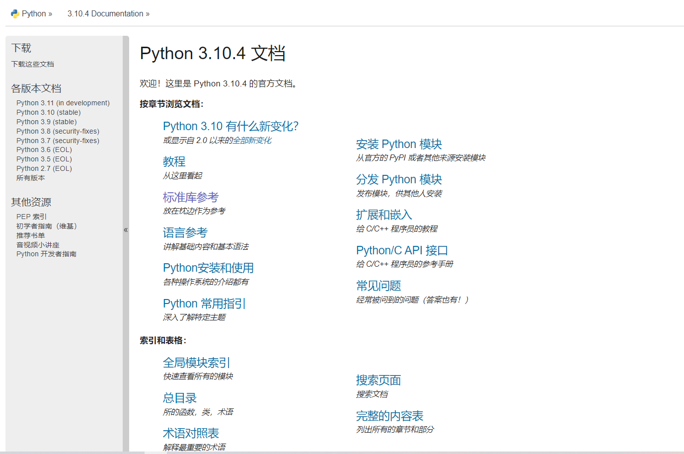
Task: Click the 各种操作系统的介绍都有 description
Action: point(206,282)
